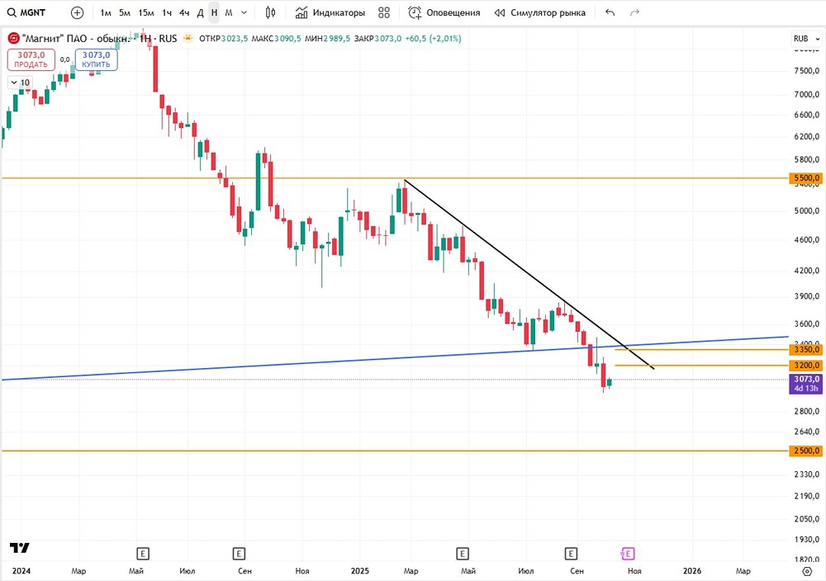Image resolution: width=826 pixels, height=581 pixels.
Task: Click the MGNT symbol search field
Action: click(x=33, y=13)
